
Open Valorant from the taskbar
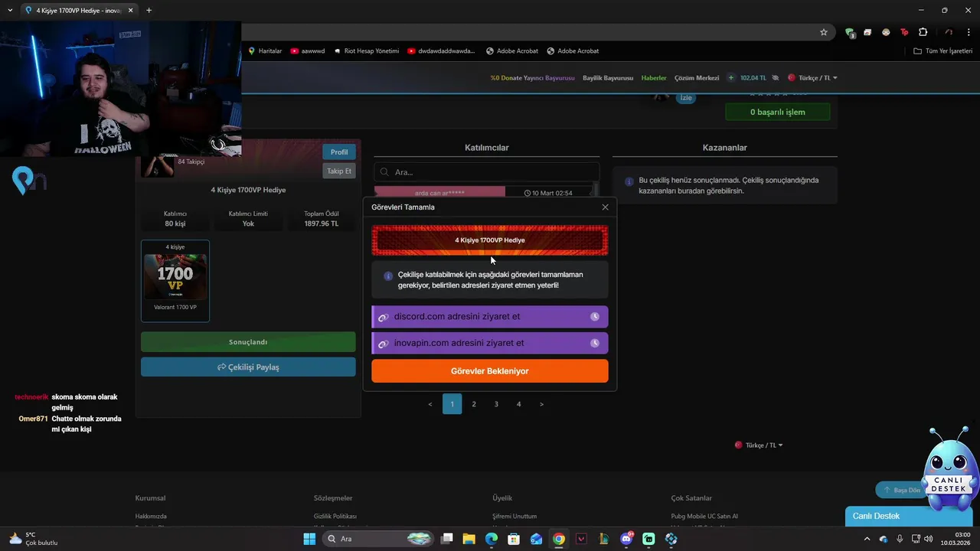(x=581, y=539)
